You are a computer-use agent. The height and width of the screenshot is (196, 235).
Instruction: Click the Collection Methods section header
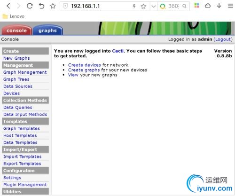point(25,100)
